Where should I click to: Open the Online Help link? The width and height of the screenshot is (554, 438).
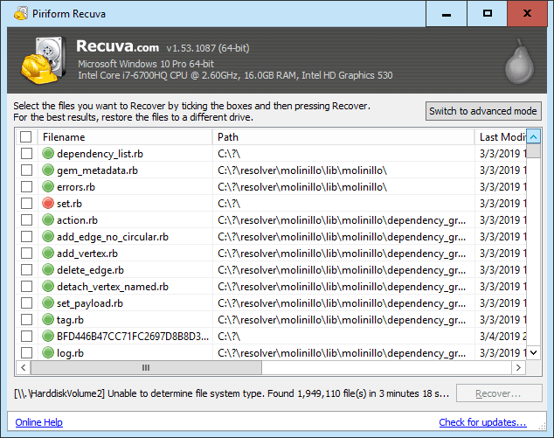point(39,423)
